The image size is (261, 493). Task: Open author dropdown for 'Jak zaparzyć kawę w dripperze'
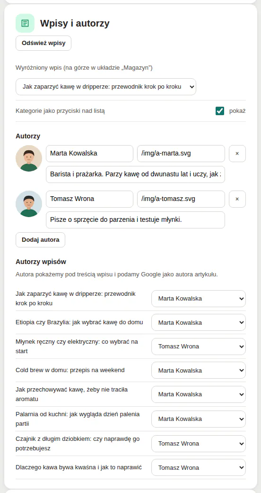click(x=199, y=299)
